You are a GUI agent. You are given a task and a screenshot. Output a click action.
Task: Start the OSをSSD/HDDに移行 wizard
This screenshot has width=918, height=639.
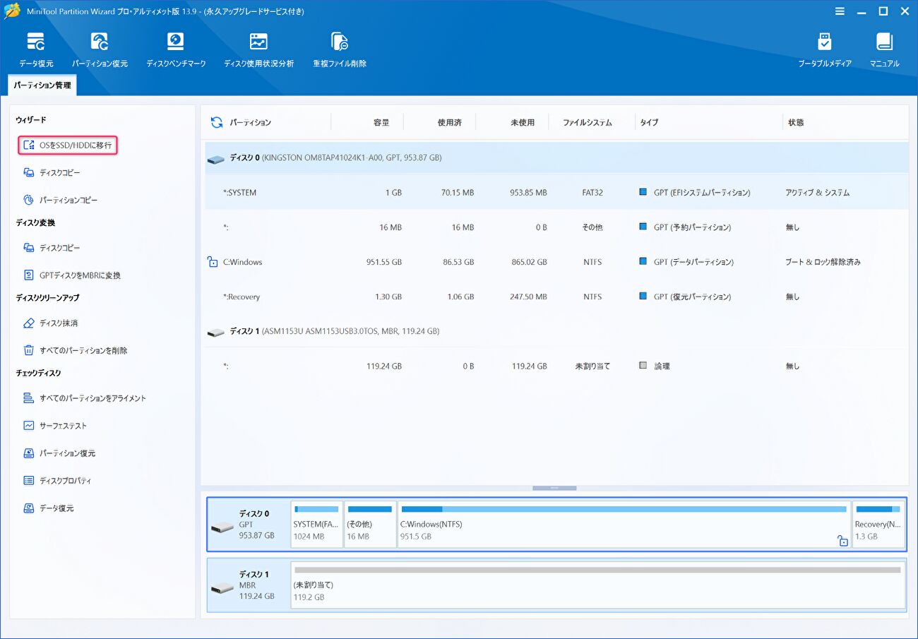point(68,145)
